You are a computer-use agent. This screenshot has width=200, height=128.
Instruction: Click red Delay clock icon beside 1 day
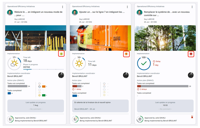click(154, 61)
